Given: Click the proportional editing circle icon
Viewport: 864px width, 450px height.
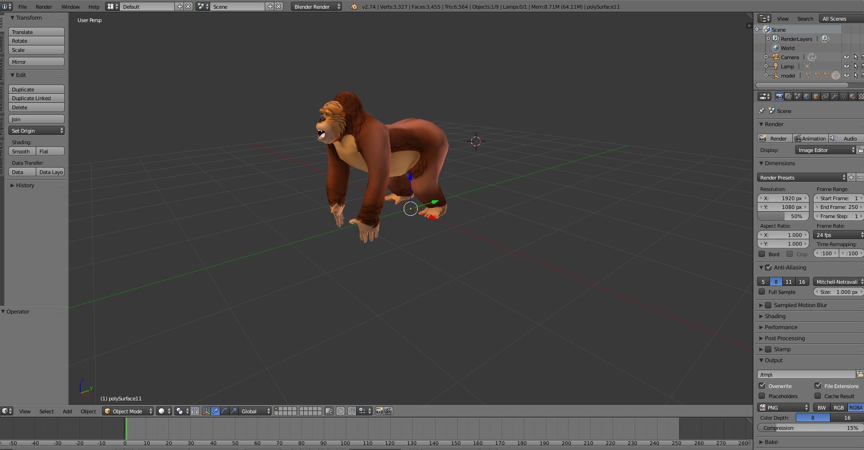Looking at the screenshot, I should (x=340, y=411).
